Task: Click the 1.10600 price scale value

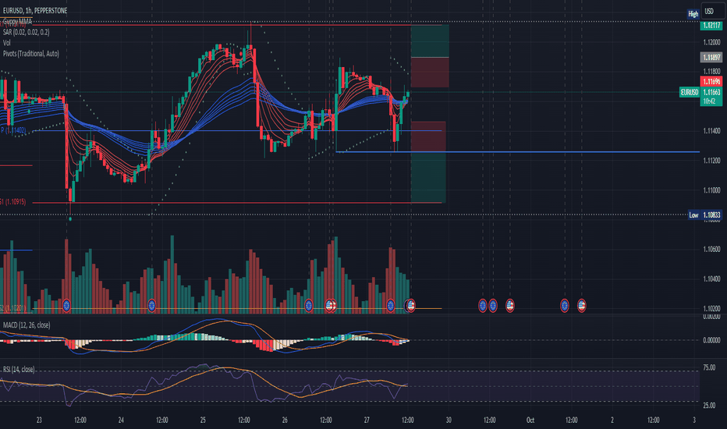Action: click(711, 249)
